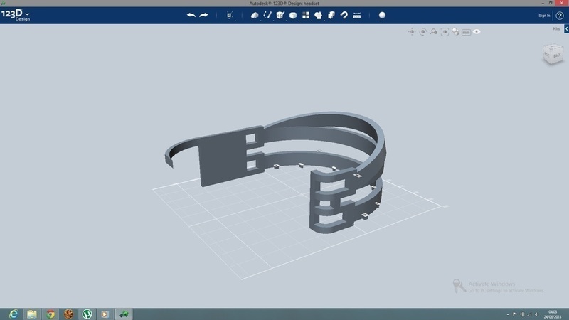Click the BACK face of view cube
This screenshot has height=320, width=569.
[x=557, y=55]
